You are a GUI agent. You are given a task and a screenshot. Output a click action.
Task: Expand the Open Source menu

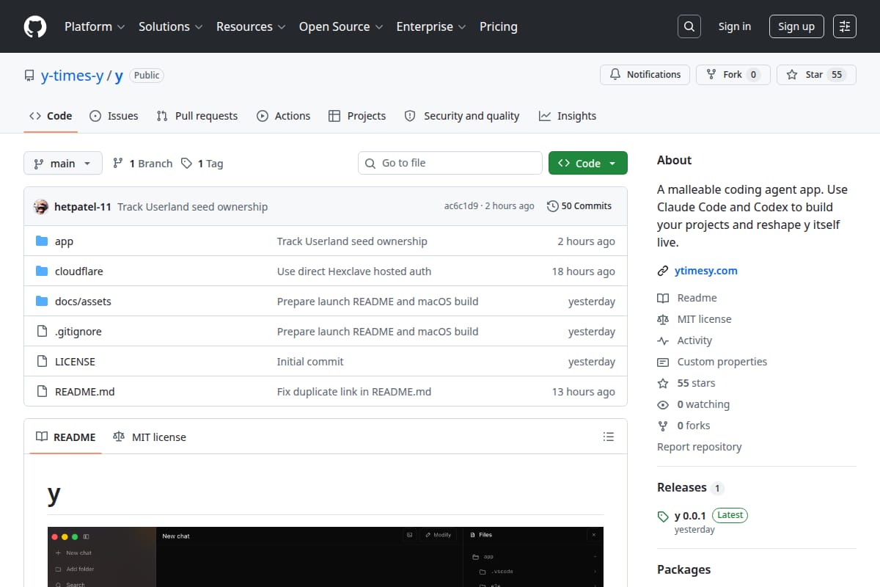[341, 26]
